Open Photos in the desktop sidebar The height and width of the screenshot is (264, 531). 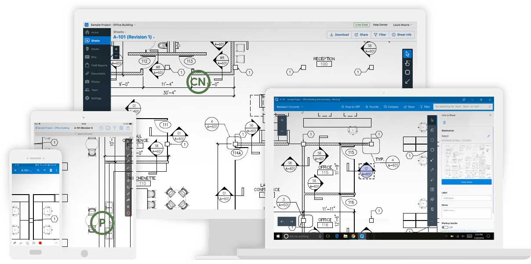tap(95, 82)
